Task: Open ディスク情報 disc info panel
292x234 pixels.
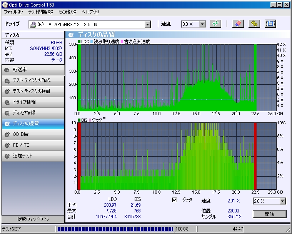Action: (x=33, y=113)
